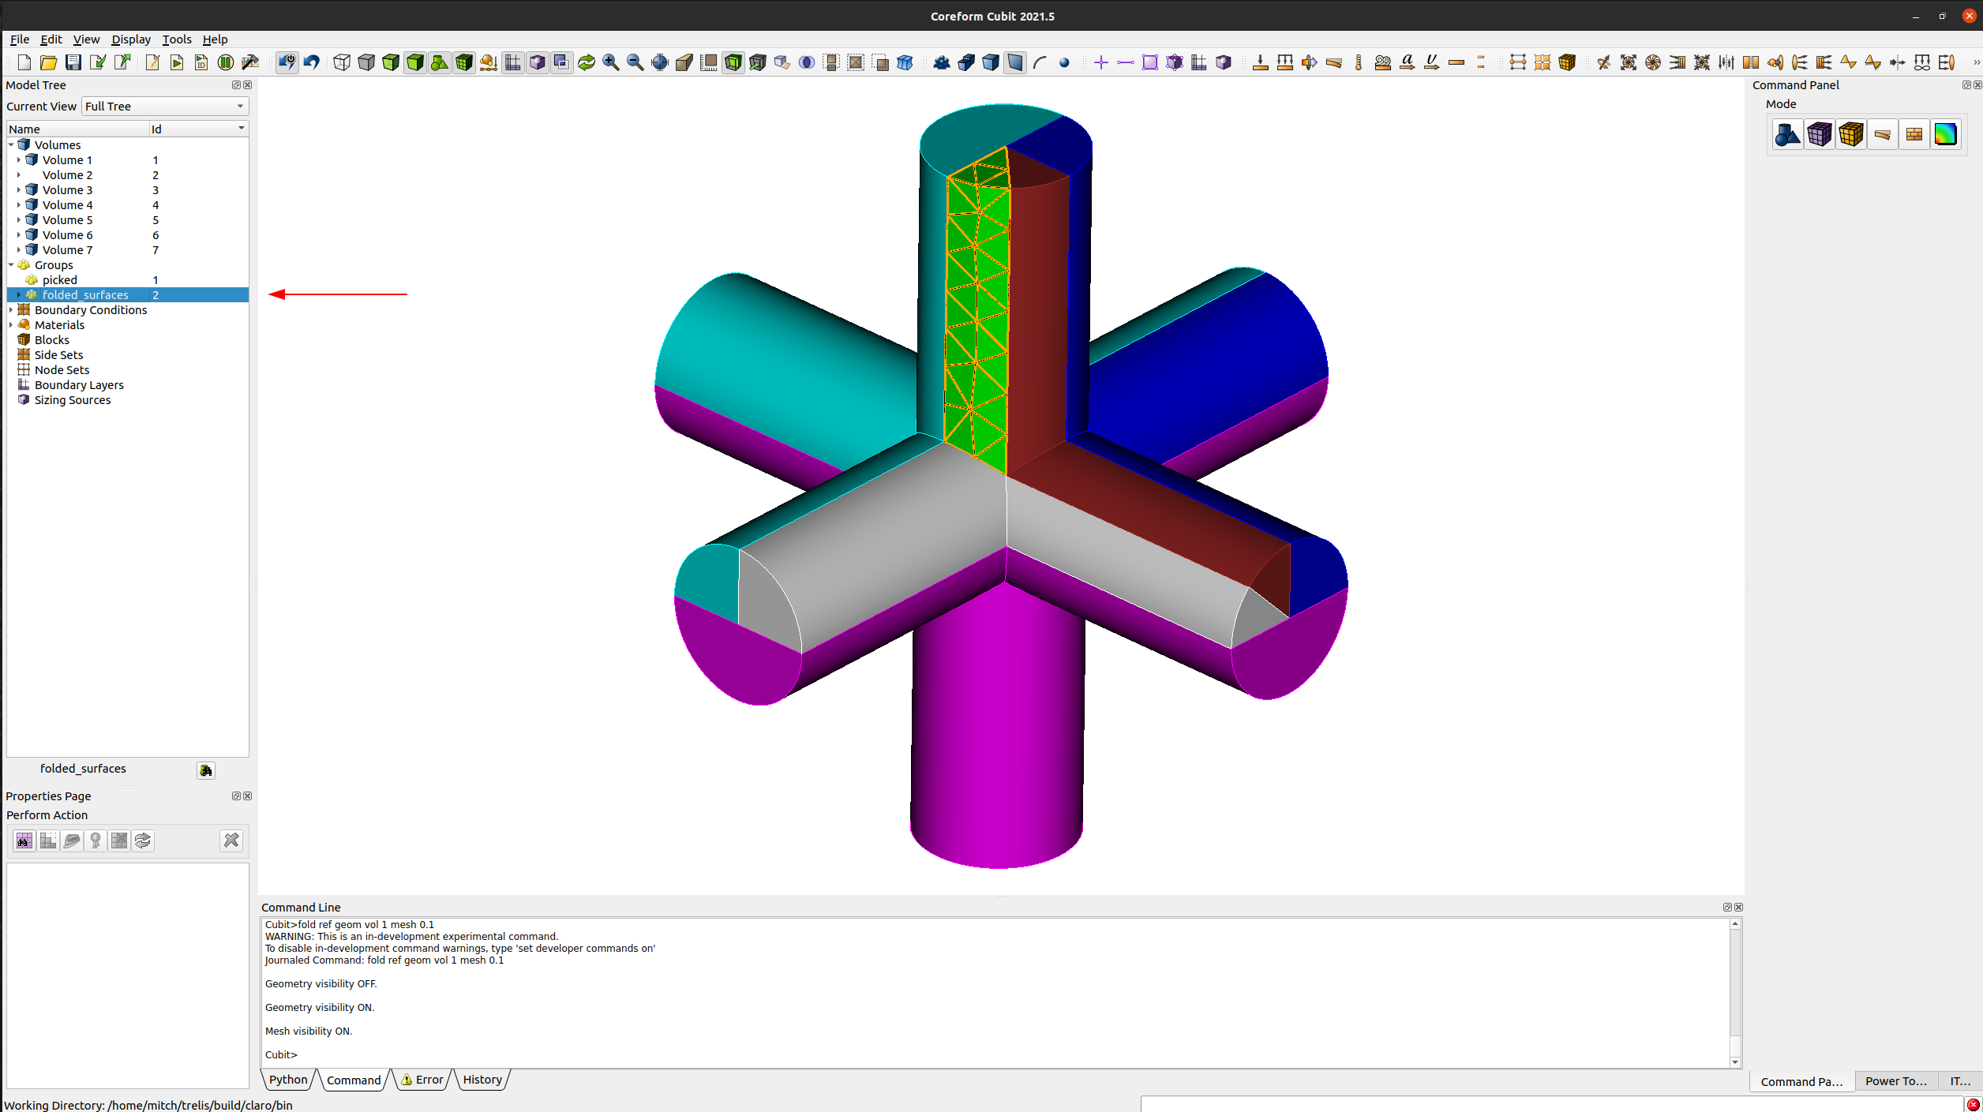Toggle the surface selection filter icon

(1015, 62)
